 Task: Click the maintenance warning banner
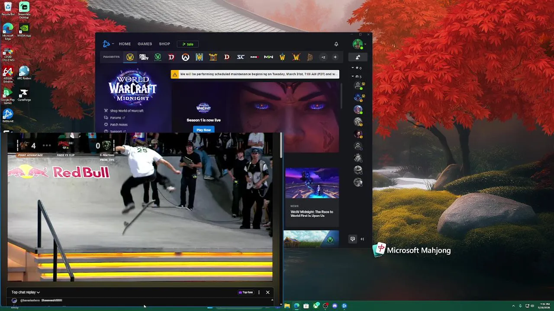(x=255, y=74)
